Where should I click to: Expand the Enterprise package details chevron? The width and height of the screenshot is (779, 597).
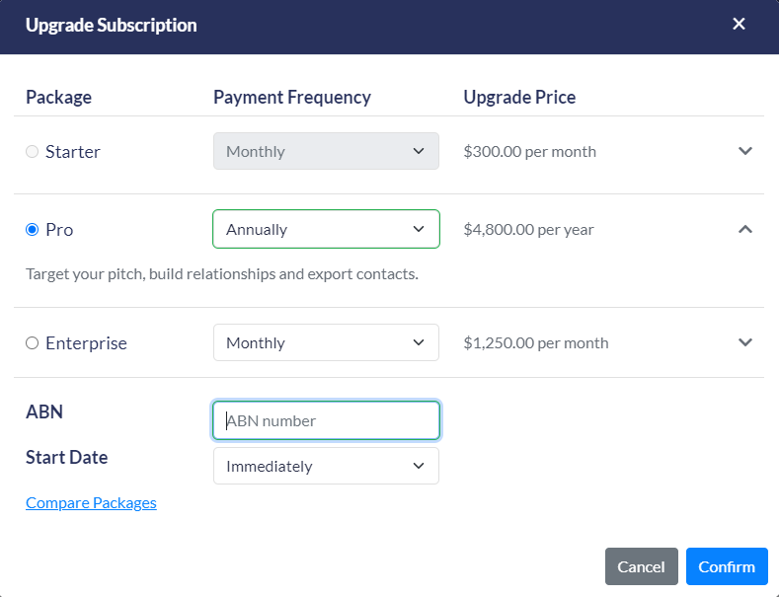click(x=745, y=342)
